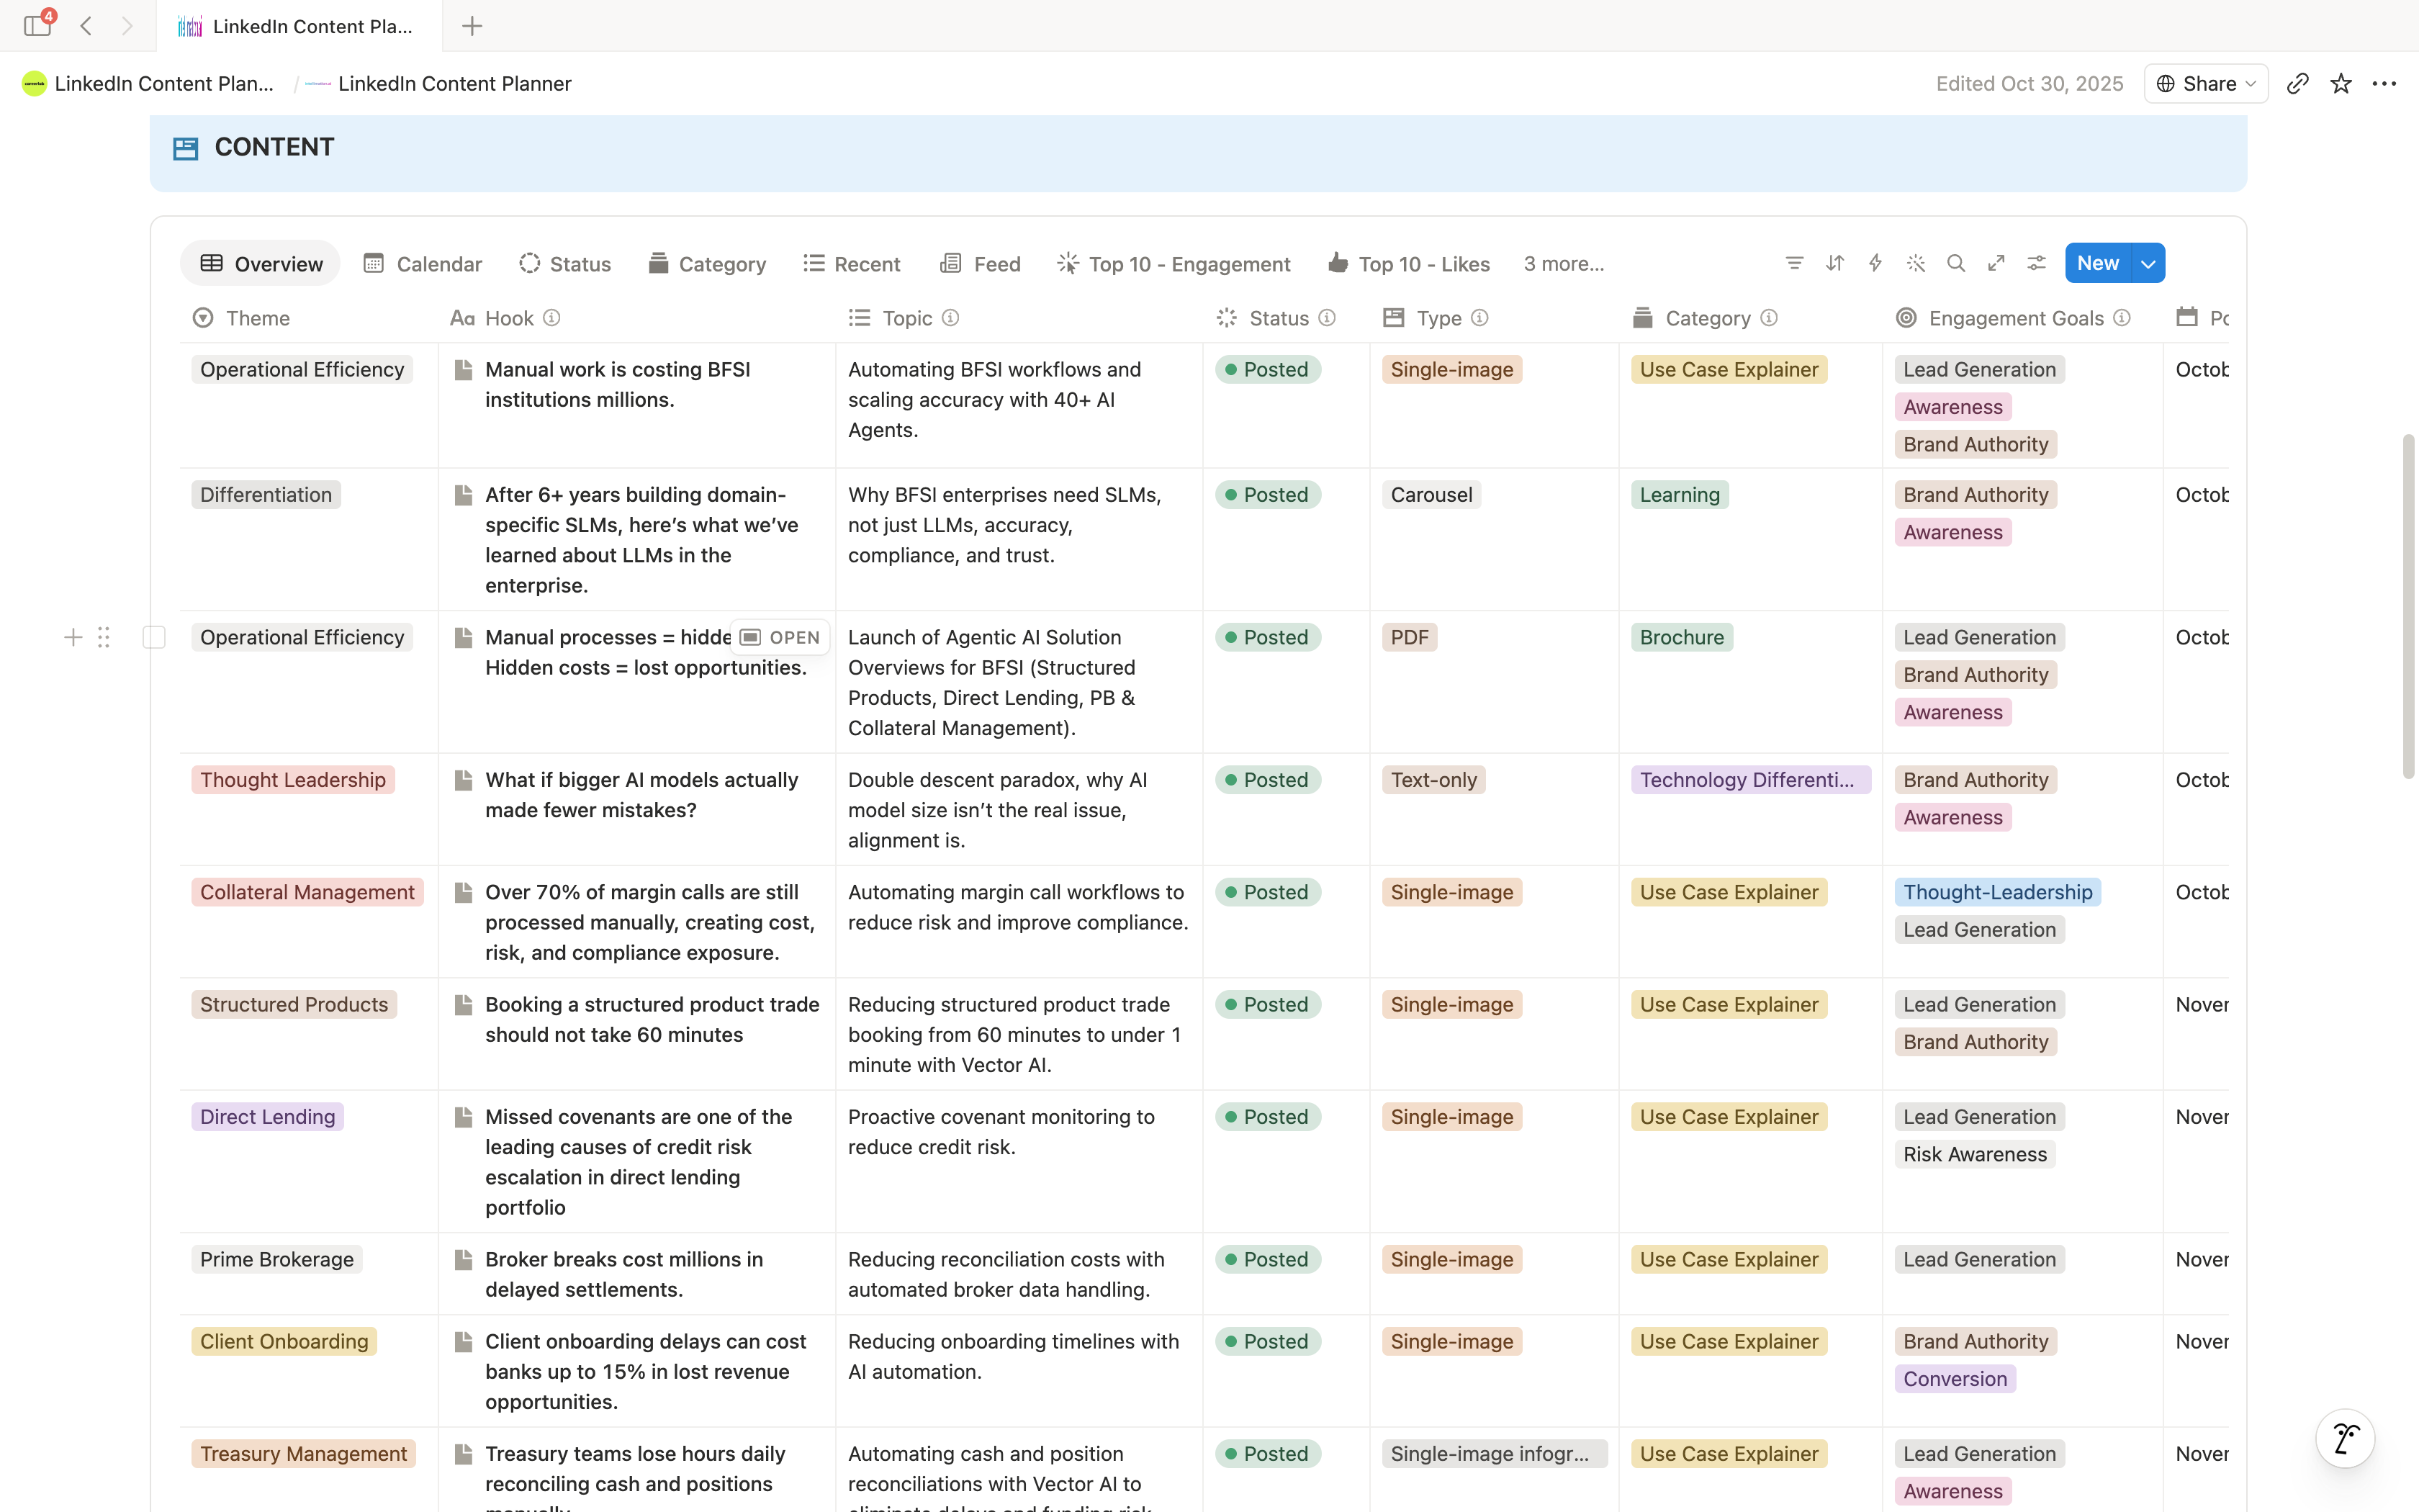The image size is (2419, 1512).
Task: Open the three-dot page options menu
Action: [x=2384, y=83]
